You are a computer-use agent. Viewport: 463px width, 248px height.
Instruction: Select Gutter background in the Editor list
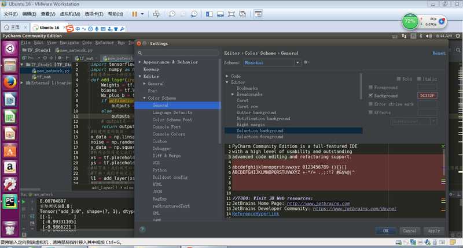(256, 112)
